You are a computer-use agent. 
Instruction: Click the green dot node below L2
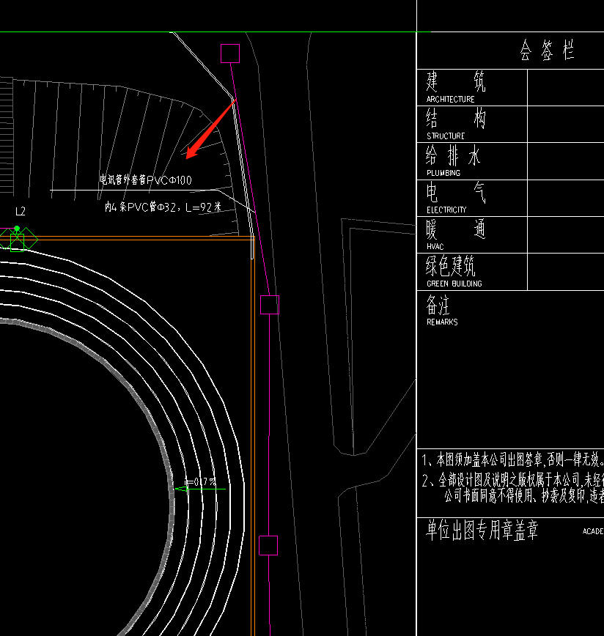(x=17, y=229)
